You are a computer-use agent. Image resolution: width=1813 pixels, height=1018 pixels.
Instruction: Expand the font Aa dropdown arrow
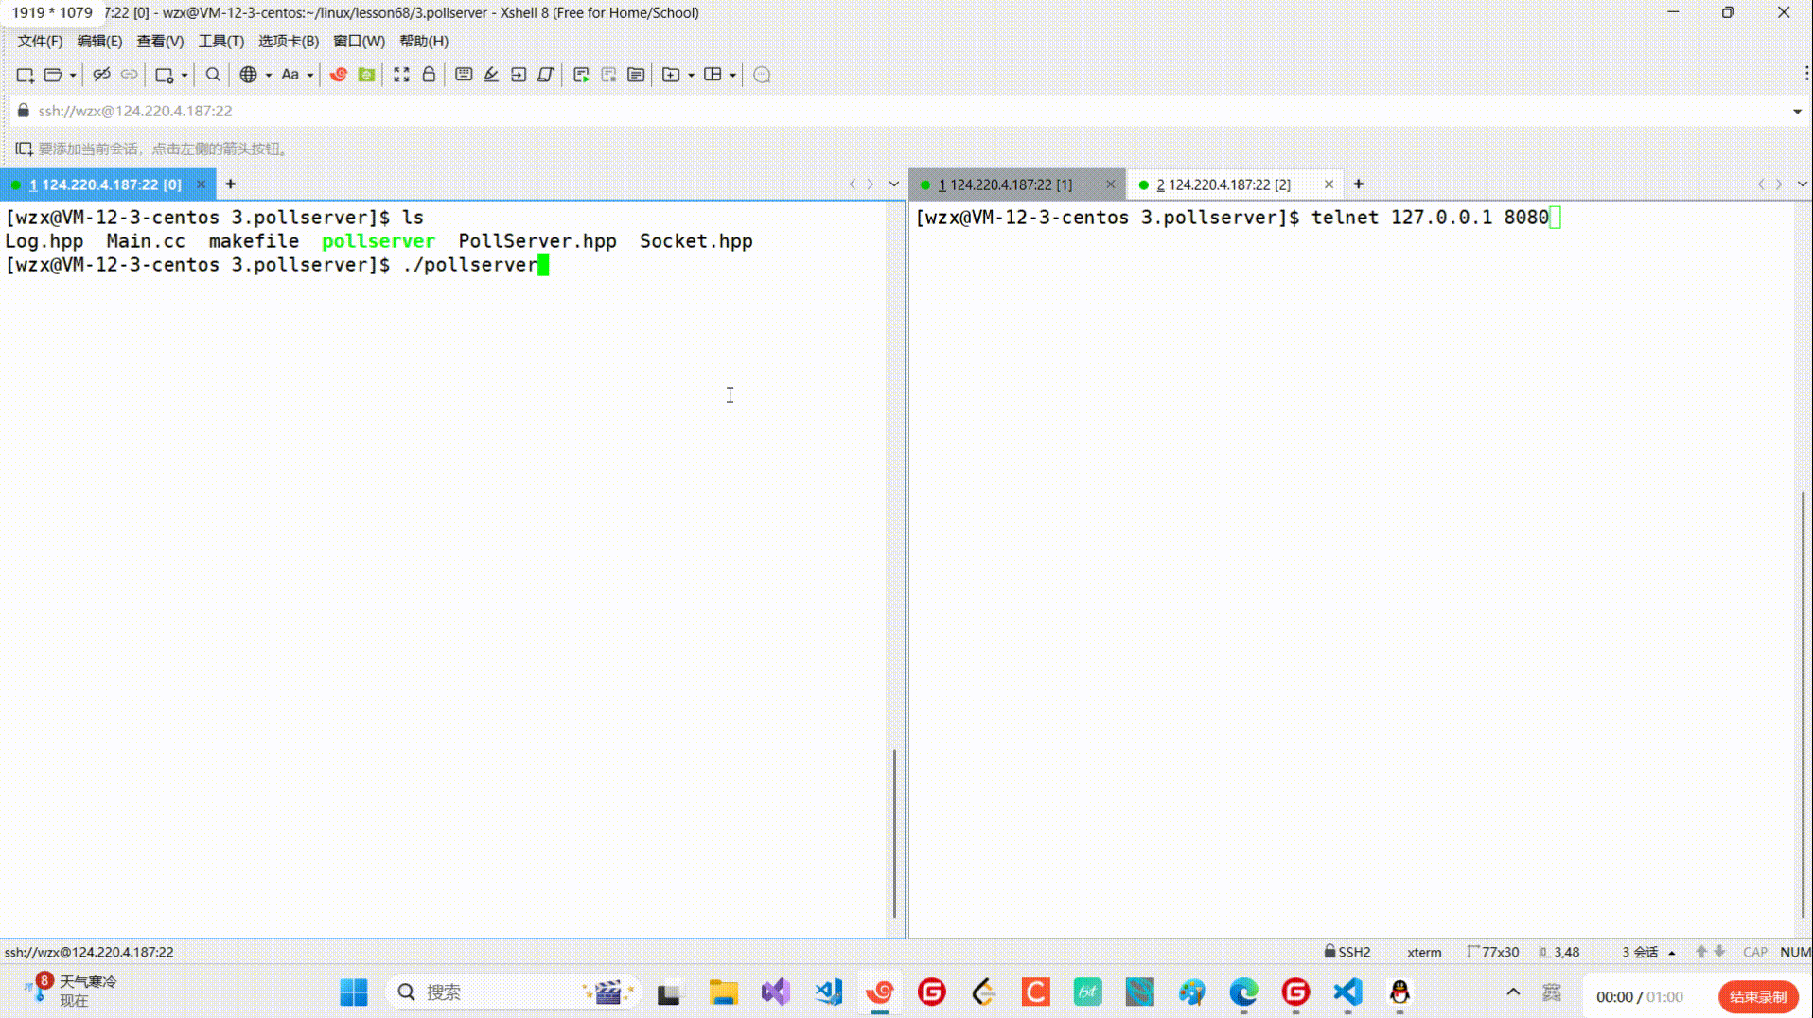pyautogui.click(x=310, y=76)
